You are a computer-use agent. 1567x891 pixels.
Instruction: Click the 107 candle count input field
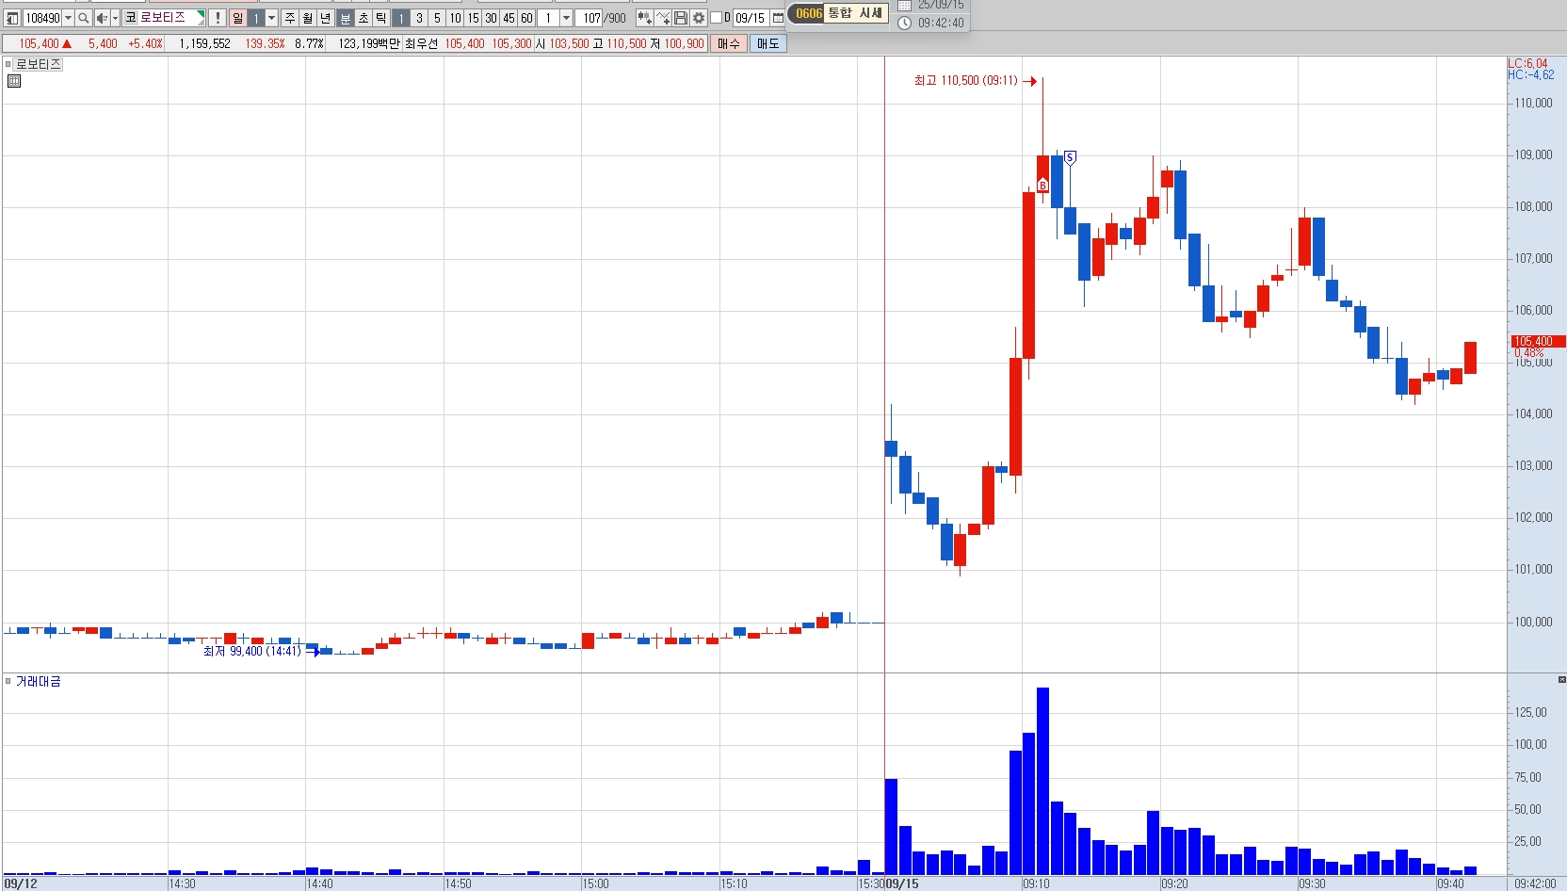pos(590,18)
